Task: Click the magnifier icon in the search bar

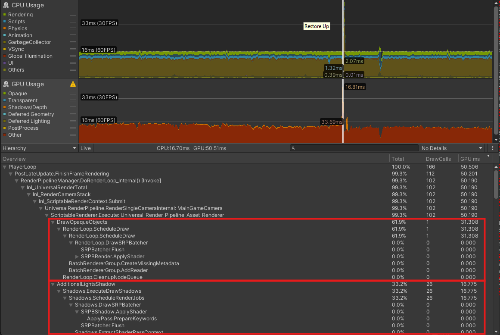Action: (x=293, y=148)
